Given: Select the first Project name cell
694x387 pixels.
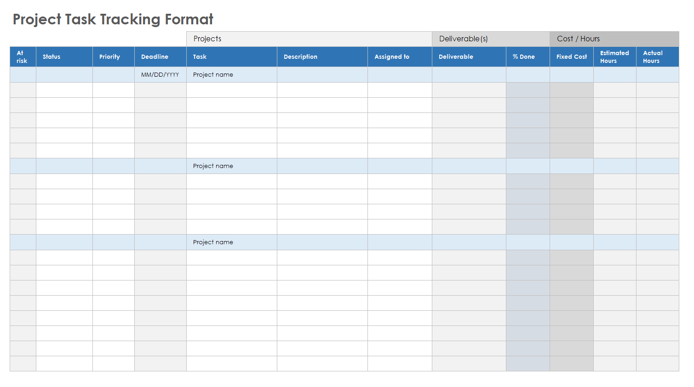Looking at the screenshot, I should point(231,75).
